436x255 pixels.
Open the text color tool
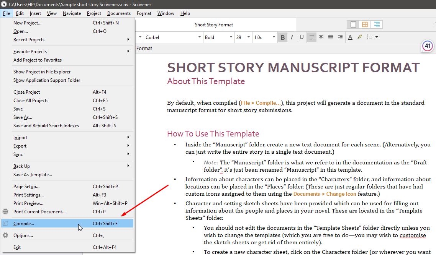click(350, 37)
